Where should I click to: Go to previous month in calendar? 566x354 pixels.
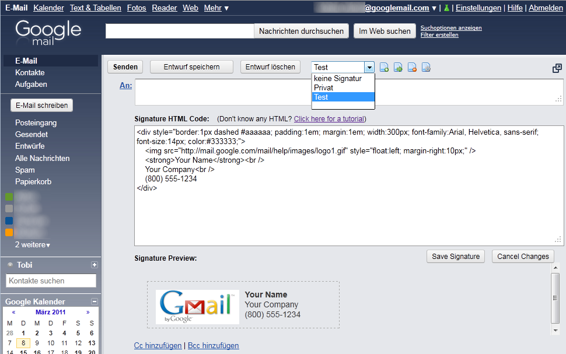14,312
